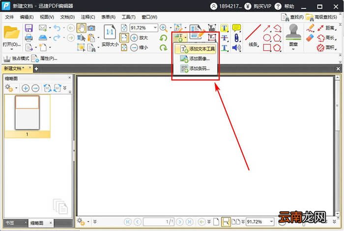Select the pencil drawing tool
The image size is (344, 231).
click(x=310, y=28)
